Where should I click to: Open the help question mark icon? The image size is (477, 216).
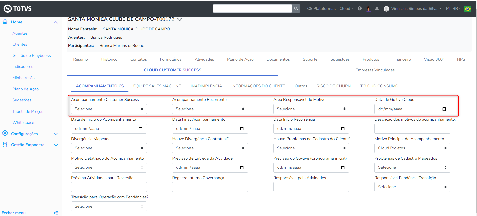pyautogui.click(x=360, y=8)
